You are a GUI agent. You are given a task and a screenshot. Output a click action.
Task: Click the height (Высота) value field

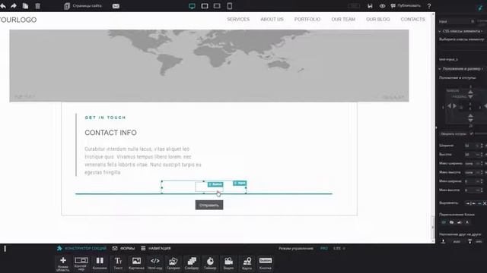click(469, 155)
